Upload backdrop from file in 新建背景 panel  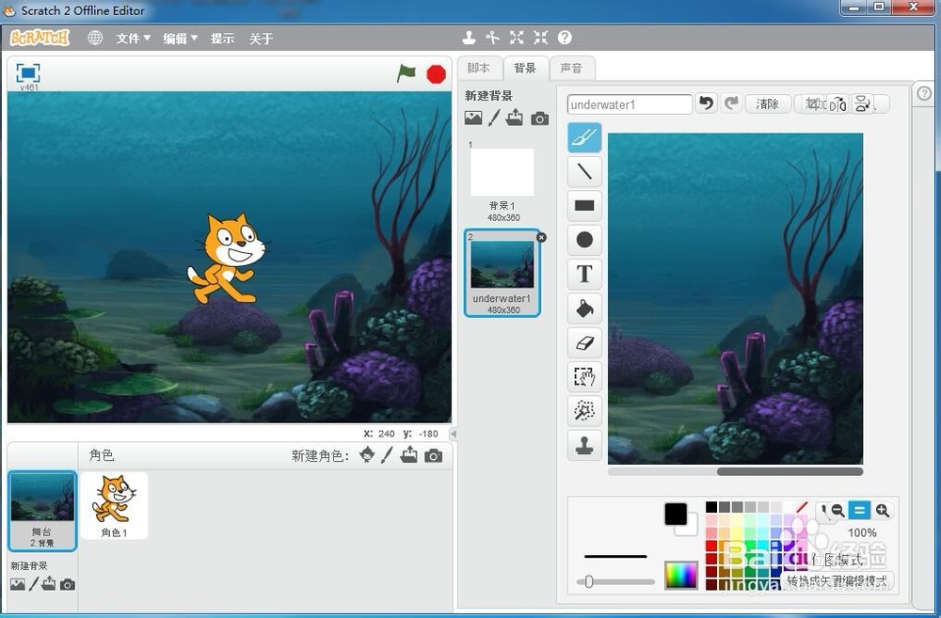click(x=515, y=117)
